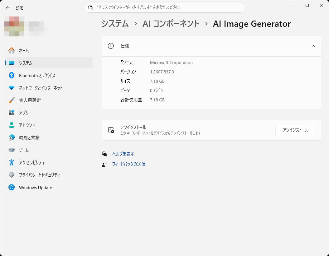329x256 pixels.
Task: Go back with the back arrow
Action: 8,8
